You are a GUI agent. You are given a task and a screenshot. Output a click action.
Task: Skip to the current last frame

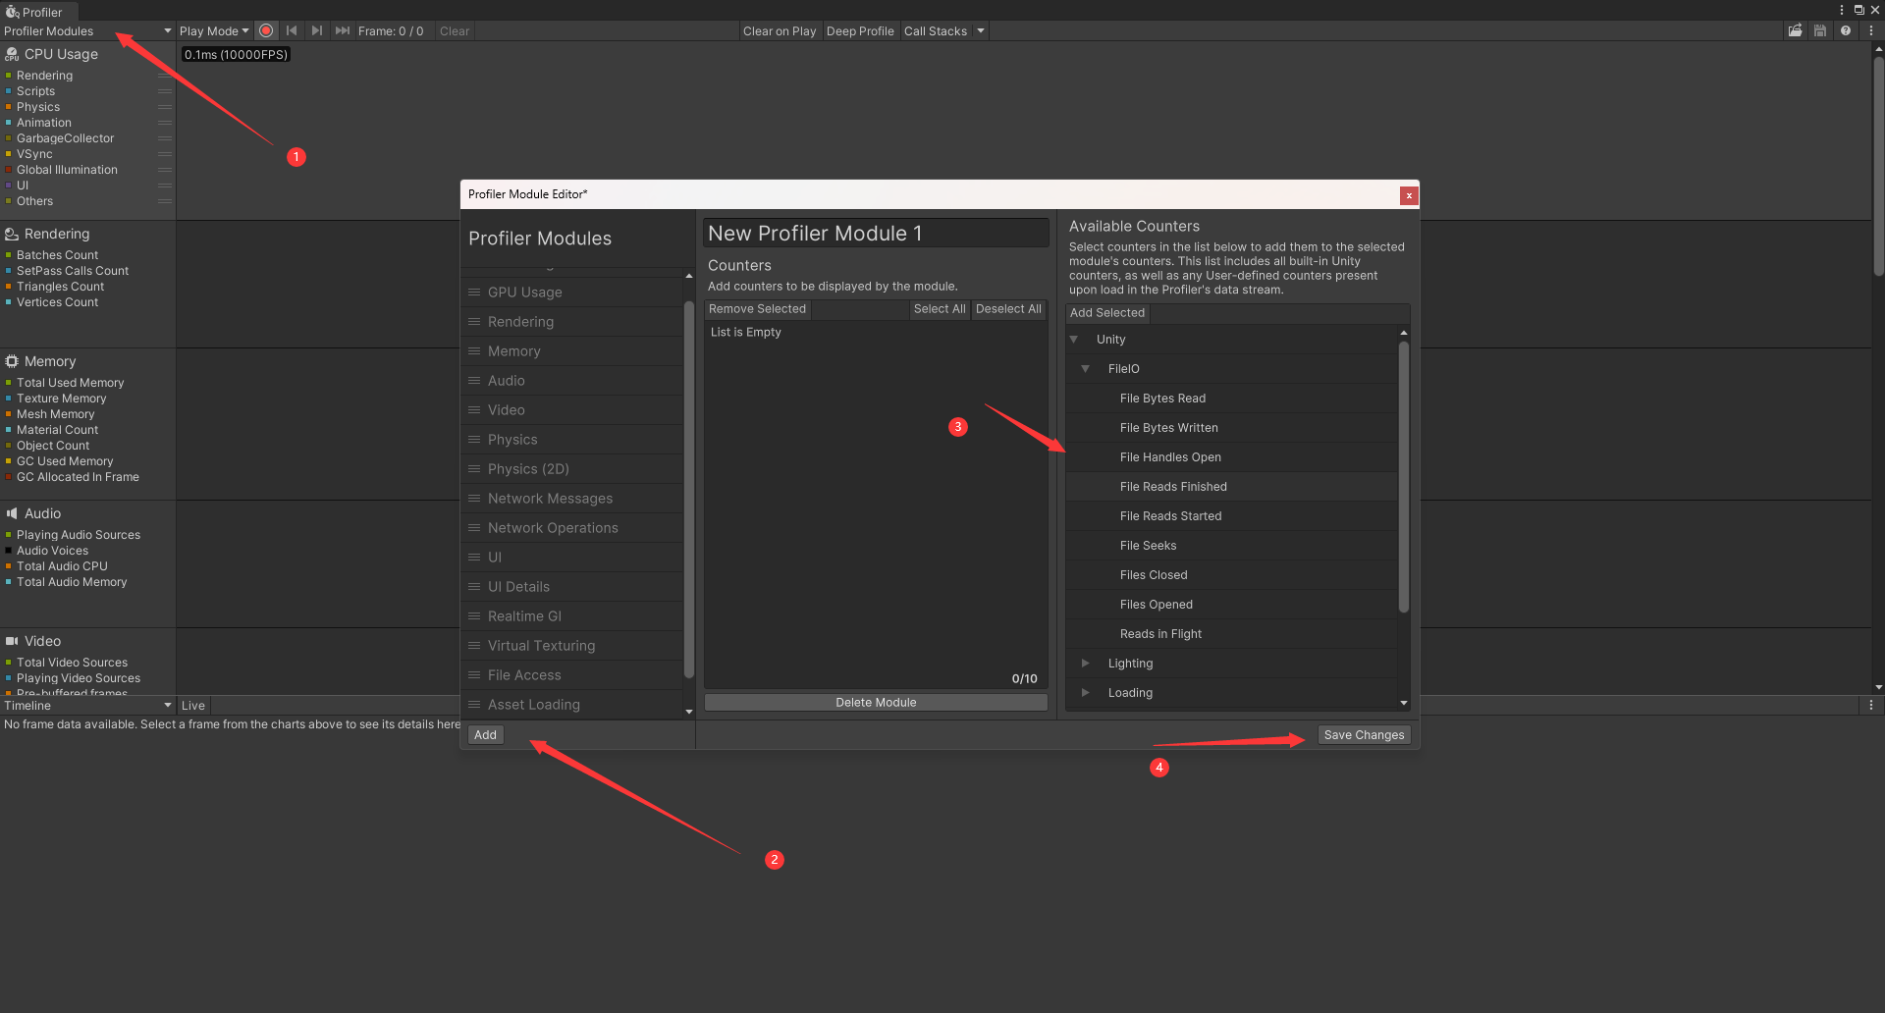click(342, 31)
